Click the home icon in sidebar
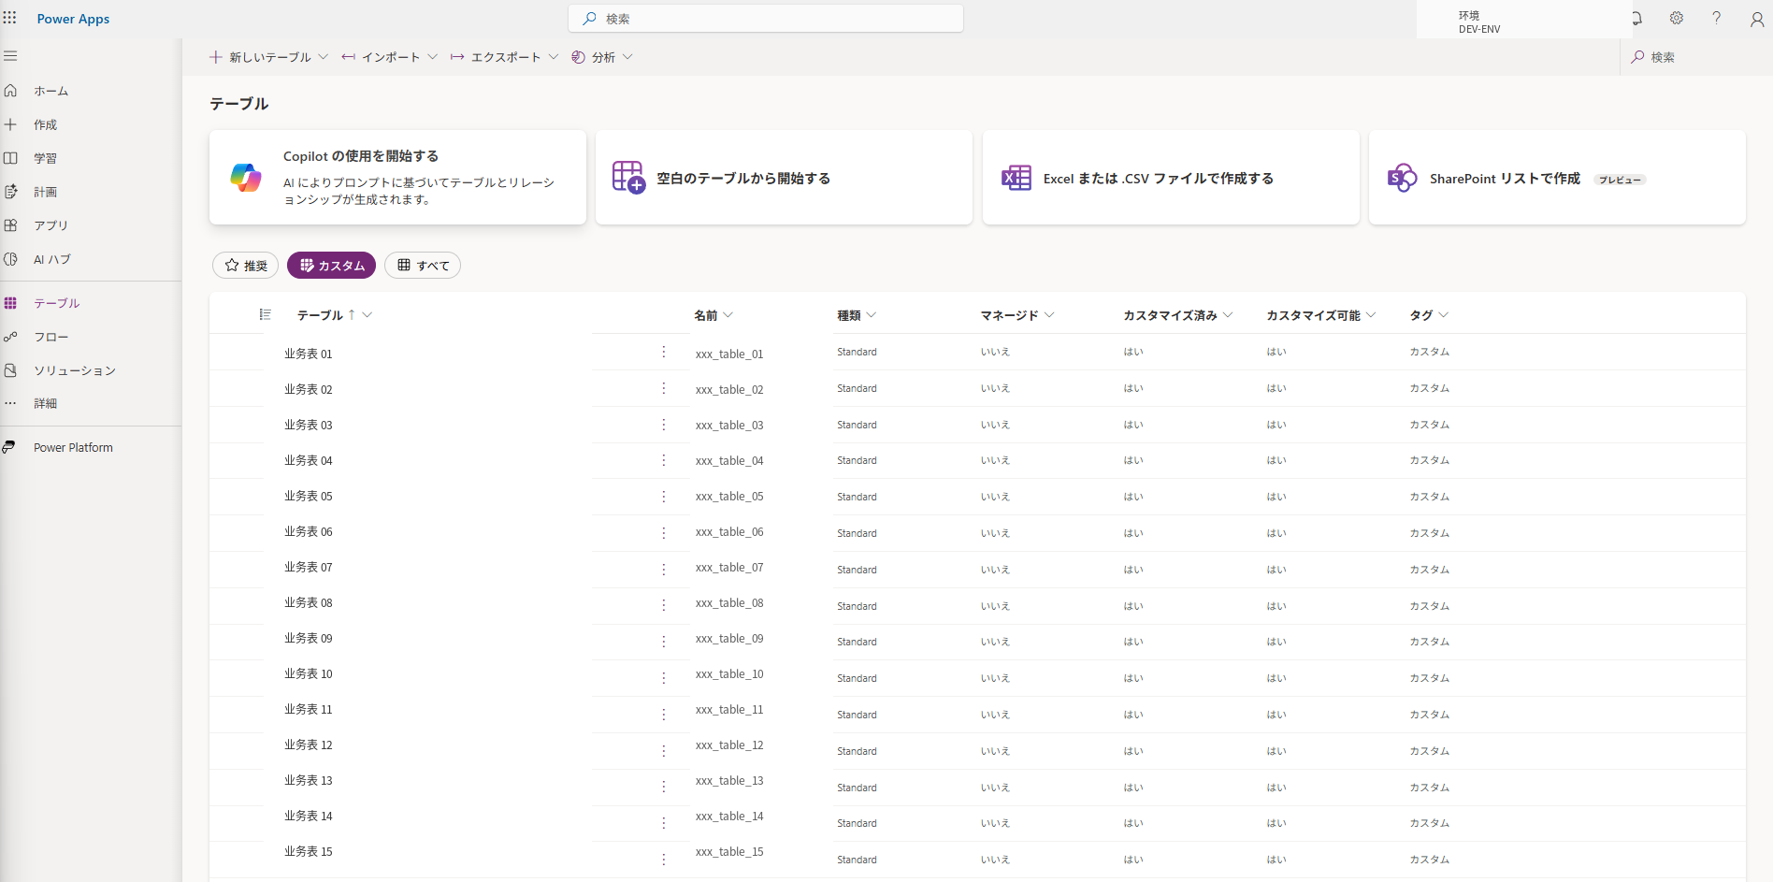 [x=11, y=91]
